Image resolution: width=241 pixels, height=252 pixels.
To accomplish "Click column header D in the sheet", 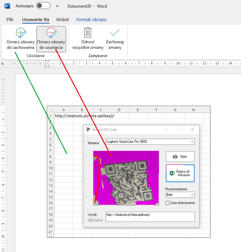I will pos(119,110).
